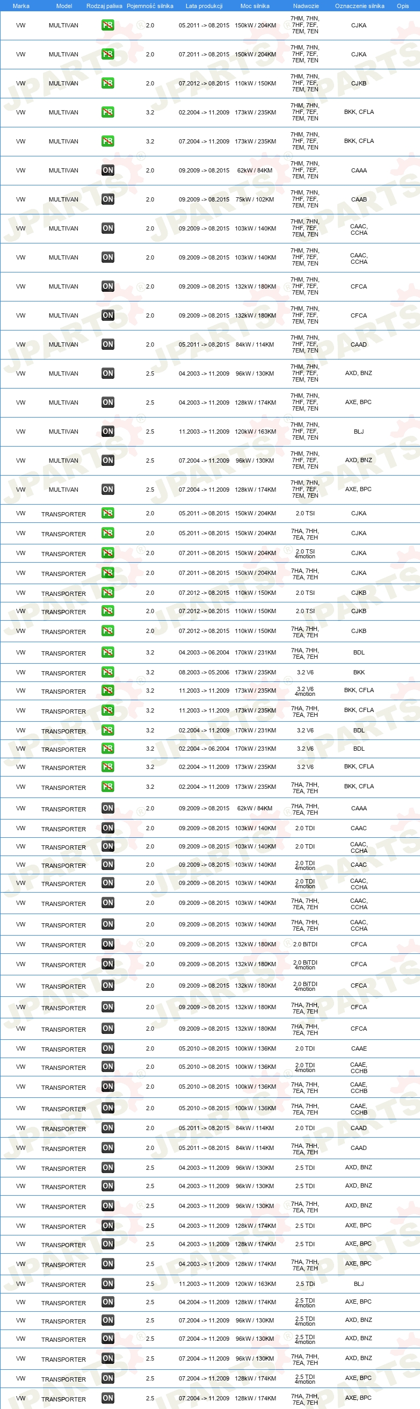Click '08.2003 -> 05.2006' production years cell
The image size is (420, 1409).
coord(204,672)
